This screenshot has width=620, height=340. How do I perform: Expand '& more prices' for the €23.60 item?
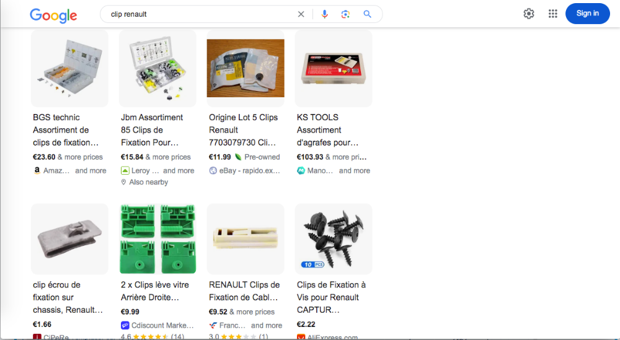[80, 157]
